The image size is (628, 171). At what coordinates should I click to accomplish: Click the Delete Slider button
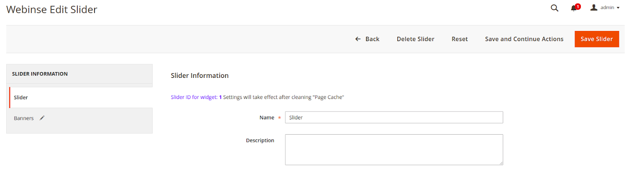pos(415,39)
